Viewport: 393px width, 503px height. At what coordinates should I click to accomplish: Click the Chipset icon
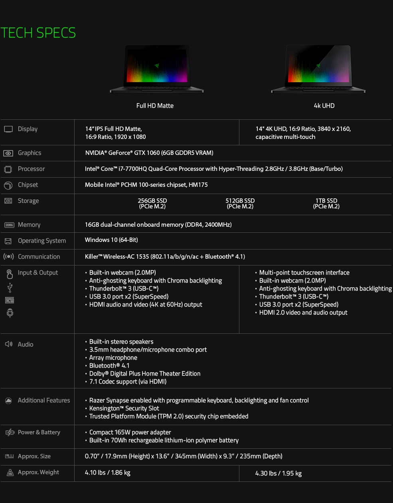click(x=8, y=185)
